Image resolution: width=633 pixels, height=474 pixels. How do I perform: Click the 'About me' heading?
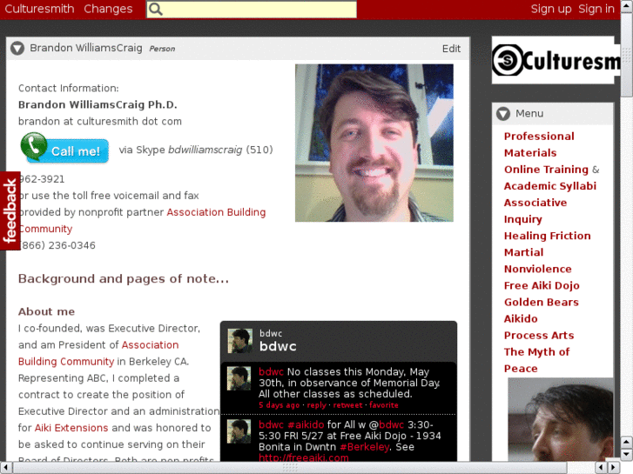click(x=46, y=311)
